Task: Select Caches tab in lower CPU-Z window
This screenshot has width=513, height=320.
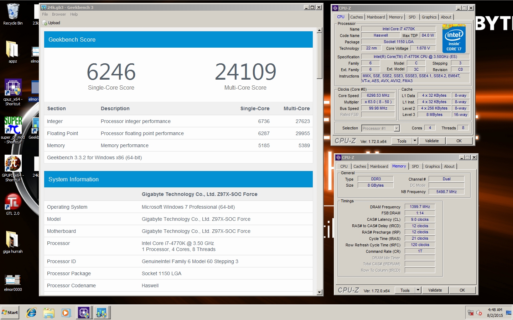Action: (x=359, y=166)
